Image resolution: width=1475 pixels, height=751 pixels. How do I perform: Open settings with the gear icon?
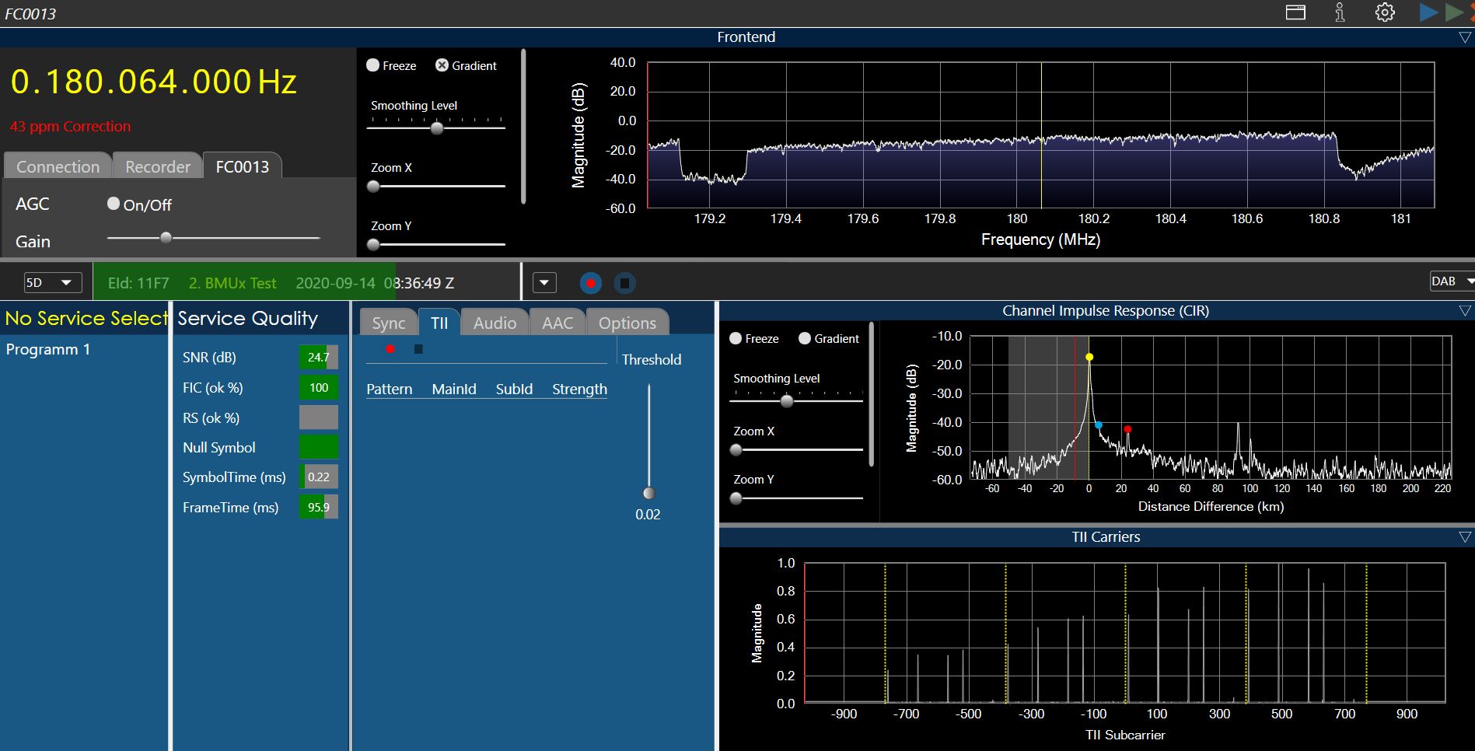click(1385, 12)
